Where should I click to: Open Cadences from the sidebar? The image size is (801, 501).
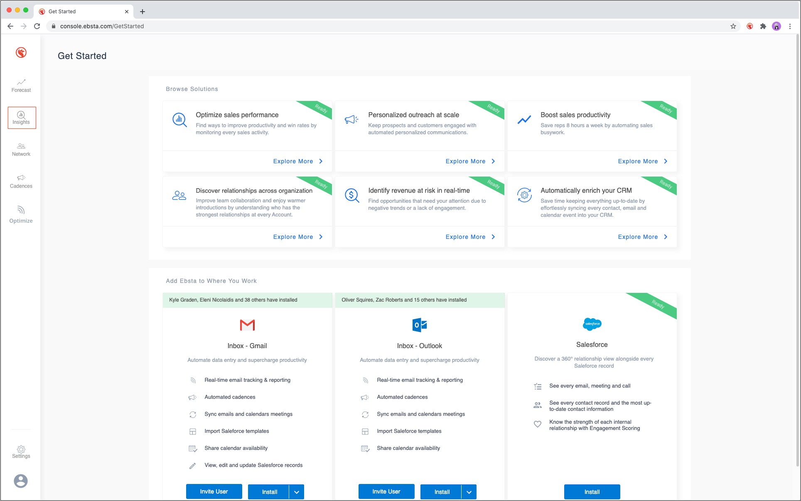(21, 182)
